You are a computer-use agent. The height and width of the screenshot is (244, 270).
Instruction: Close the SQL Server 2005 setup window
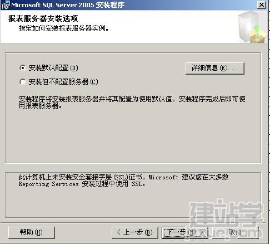tap(262, 5)
